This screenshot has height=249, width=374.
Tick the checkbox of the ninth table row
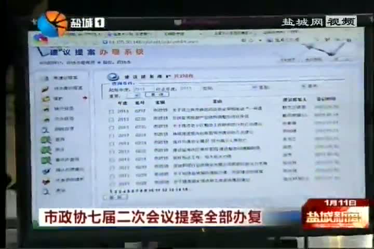click(112, 176)
